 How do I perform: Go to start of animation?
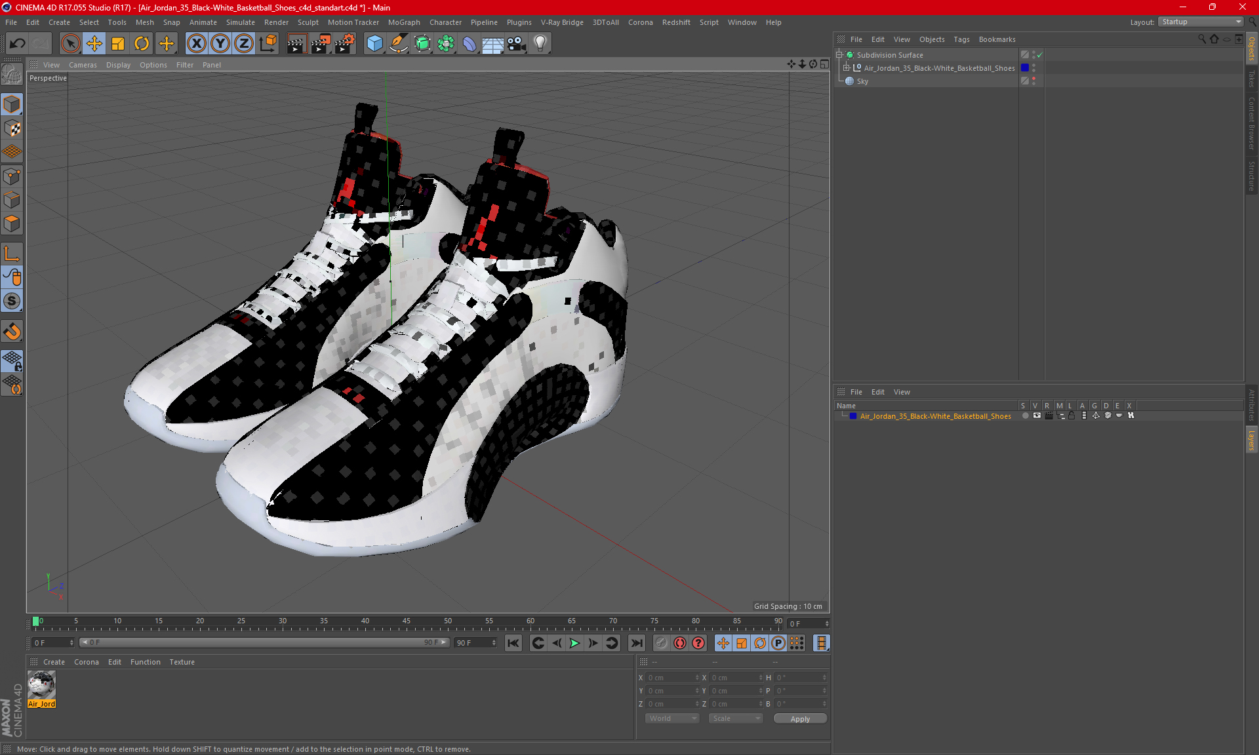tap(513, 643)
